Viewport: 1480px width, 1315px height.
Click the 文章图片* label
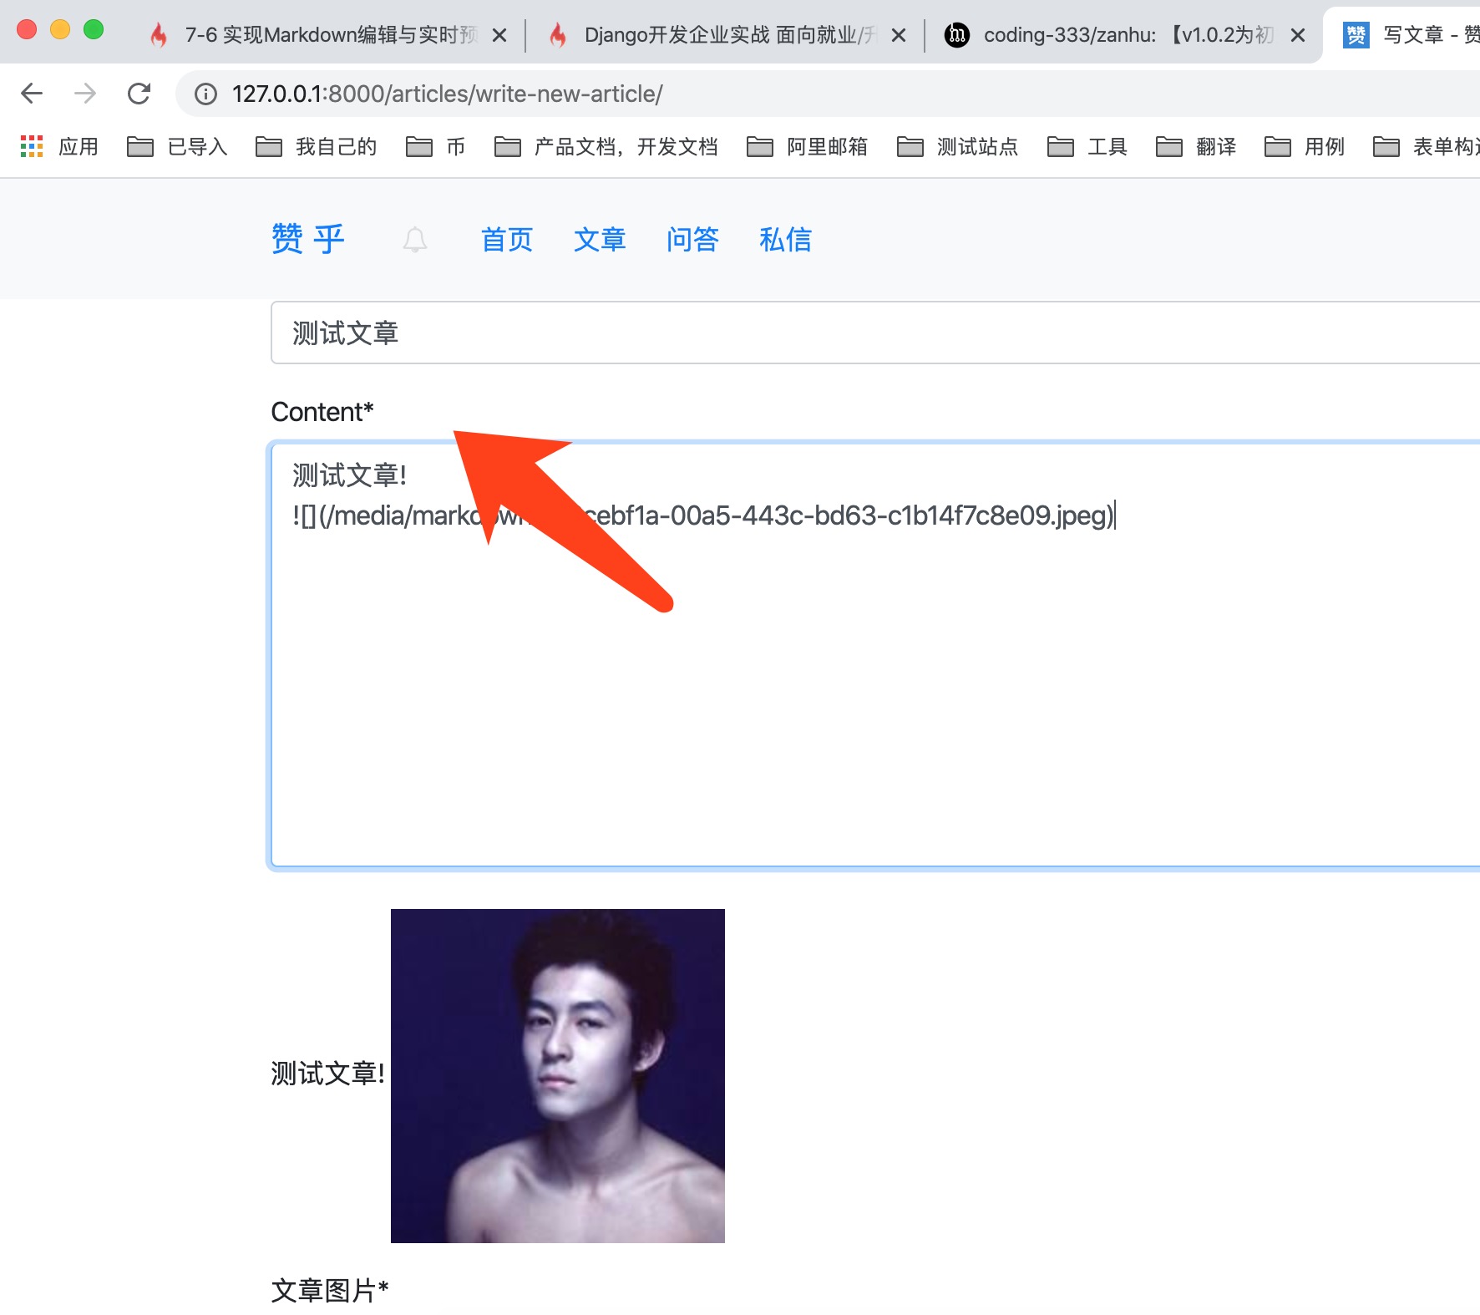(330, 1291)
